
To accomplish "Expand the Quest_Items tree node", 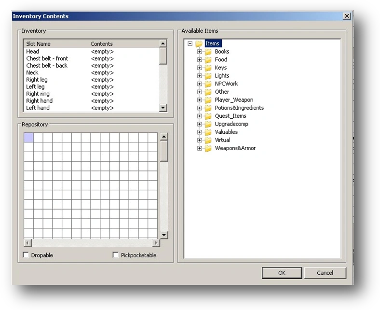I will 200,116.
